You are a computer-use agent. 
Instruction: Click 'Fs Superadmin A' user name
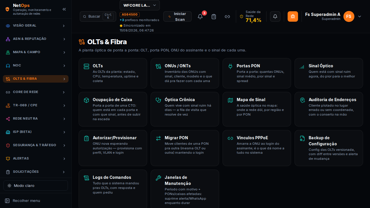pyautogui.click(x=323, y=14)
